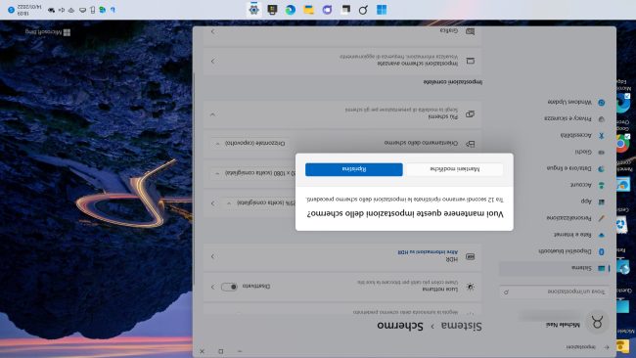The width and height of the screenshot is (636, 358).
Task: Click the back arrow in the Impostazioni window
Action: pos(607,347)
